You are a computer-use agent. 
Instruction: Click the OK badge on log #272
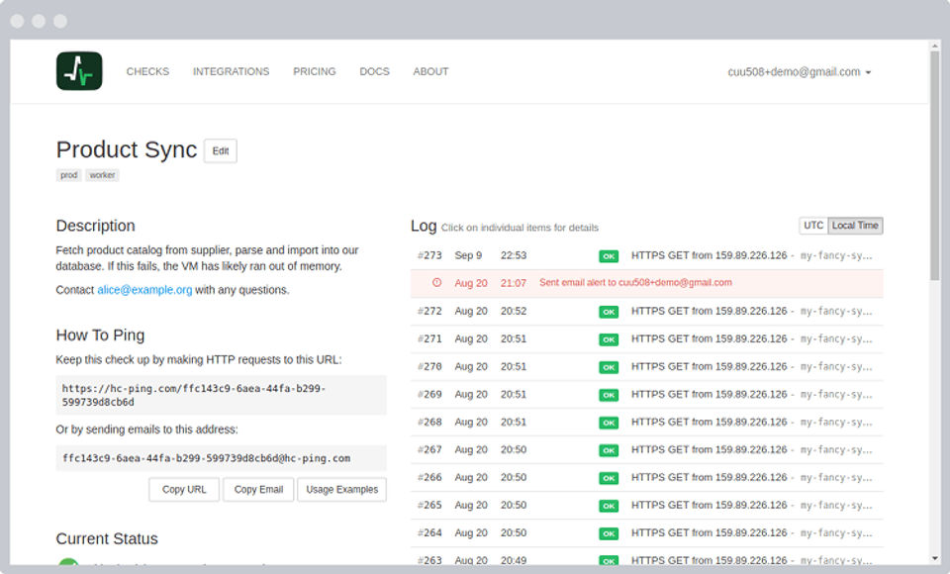[609, 312]
